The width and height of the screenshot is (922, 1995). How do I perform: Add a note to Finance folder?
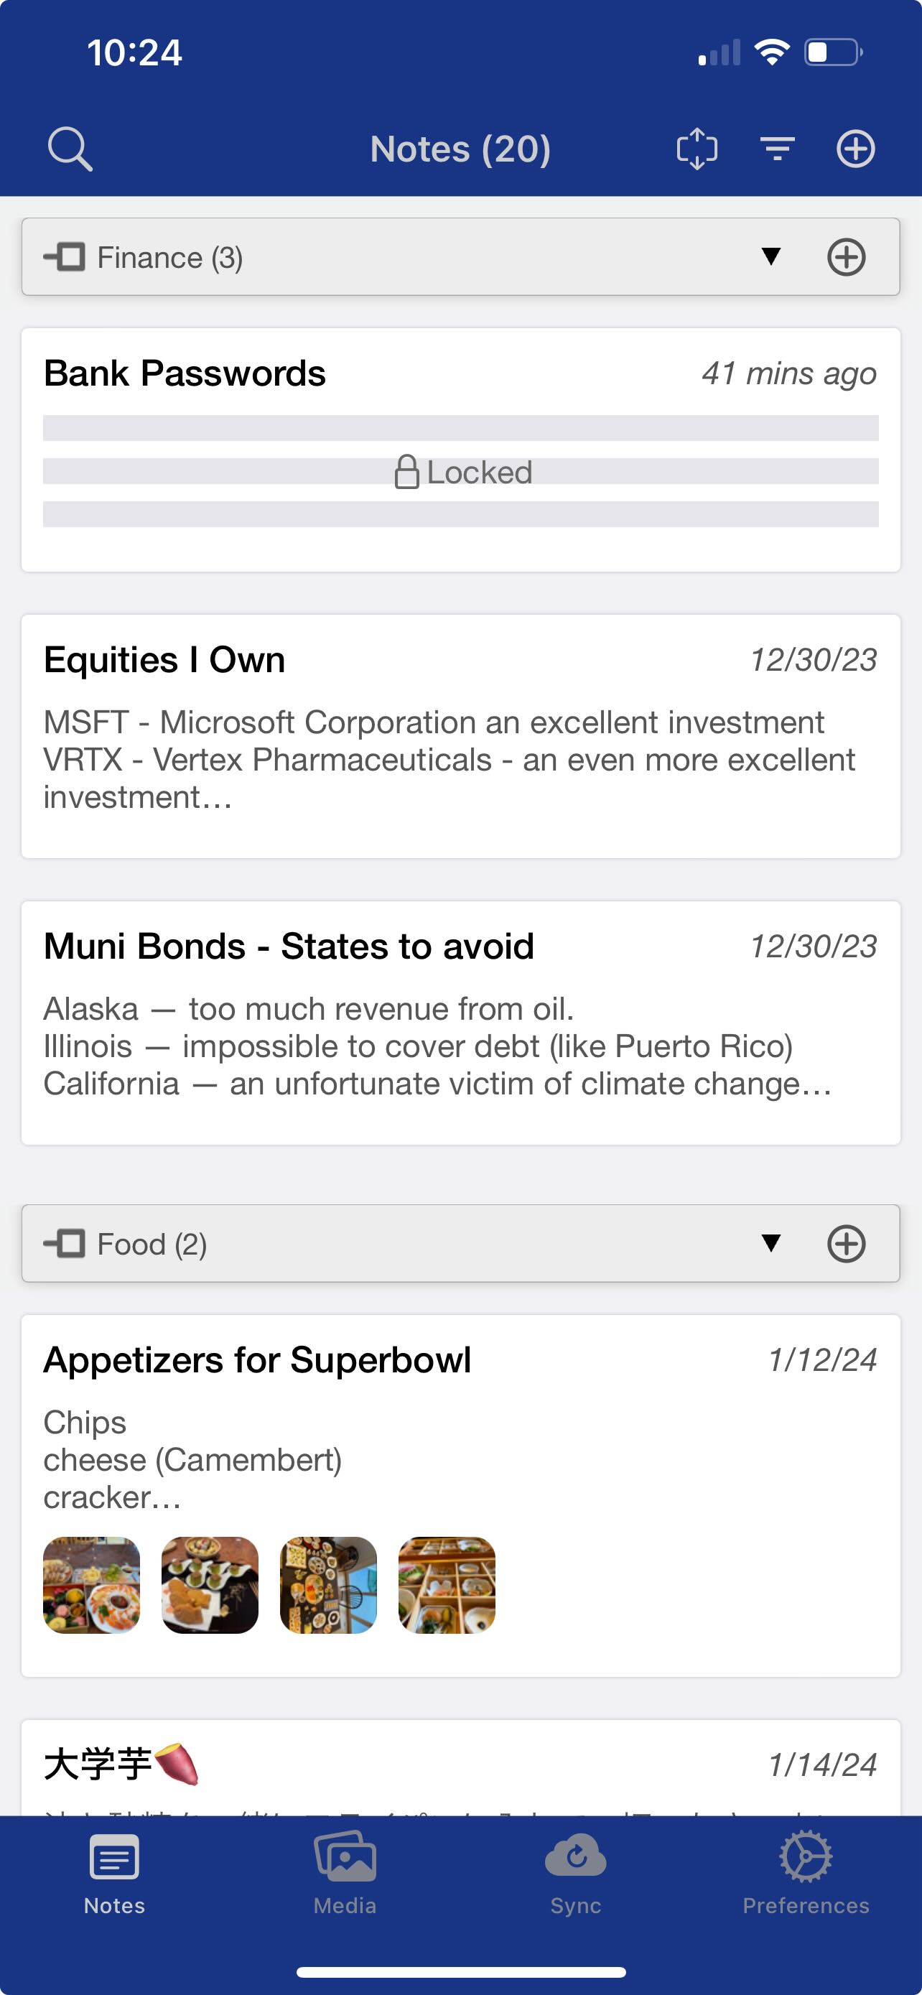click(x=846, y=257)
